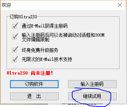Screen dimensions: 127x107
Task: Click the 300M 文件编辑限制 description text
Action: click(63, 37)
